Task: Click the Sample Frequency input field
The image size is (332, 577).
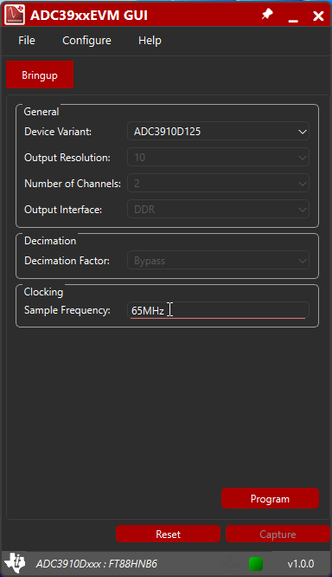Action: (218, 310)
